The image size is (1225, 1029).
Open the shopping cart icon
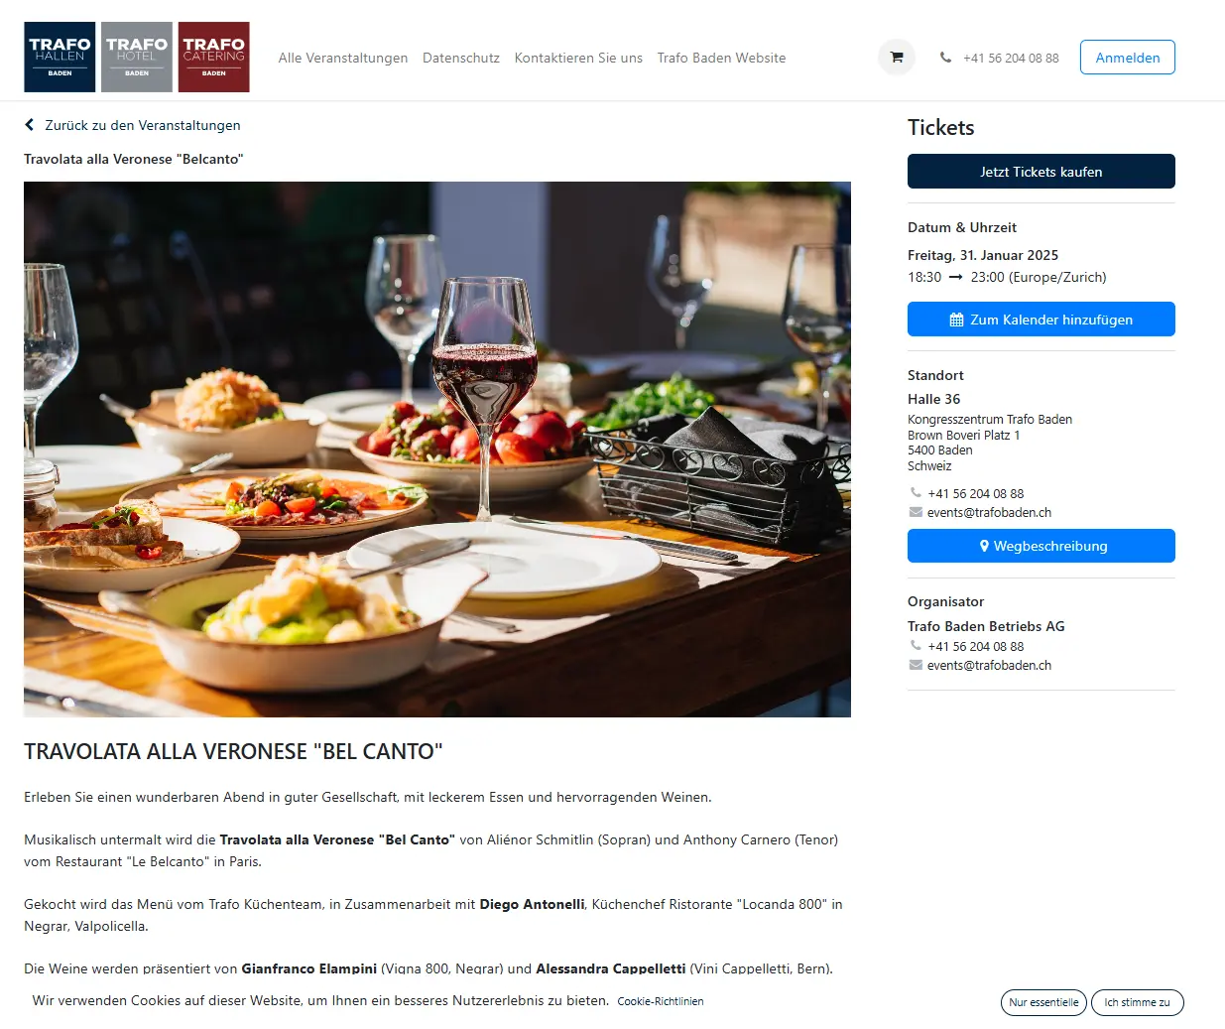(x=897, y=58)
